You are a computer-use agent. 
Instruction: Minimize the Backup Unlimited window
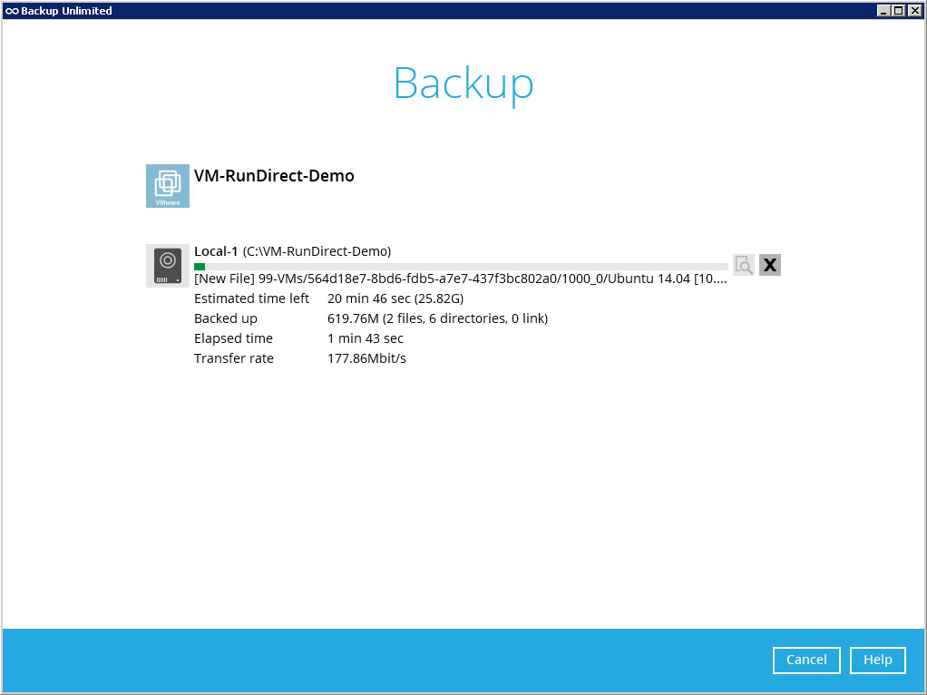(x=884, y=11)
